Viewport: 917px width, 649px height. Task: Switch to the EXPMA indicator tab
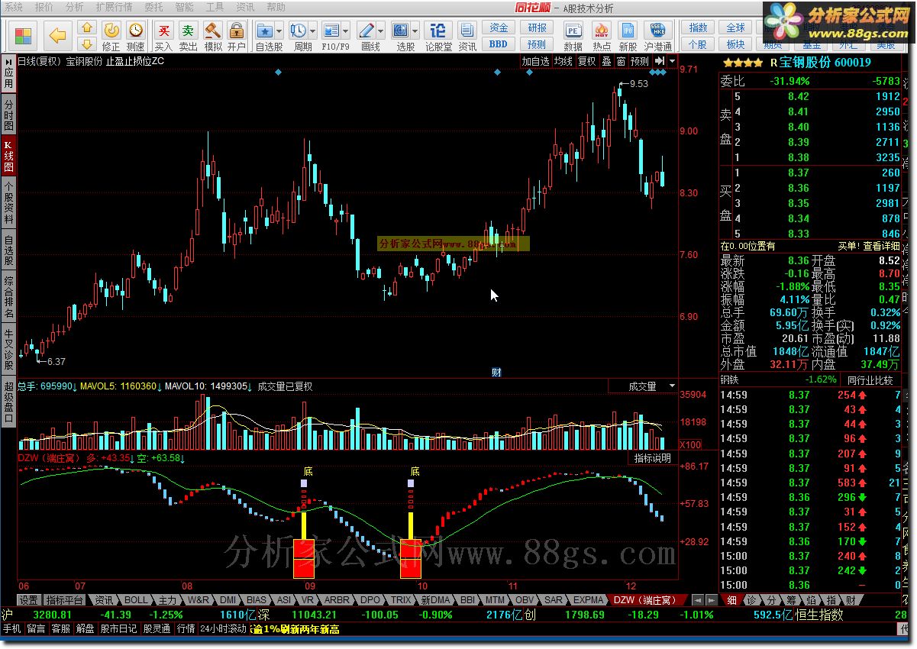point(588,600)
